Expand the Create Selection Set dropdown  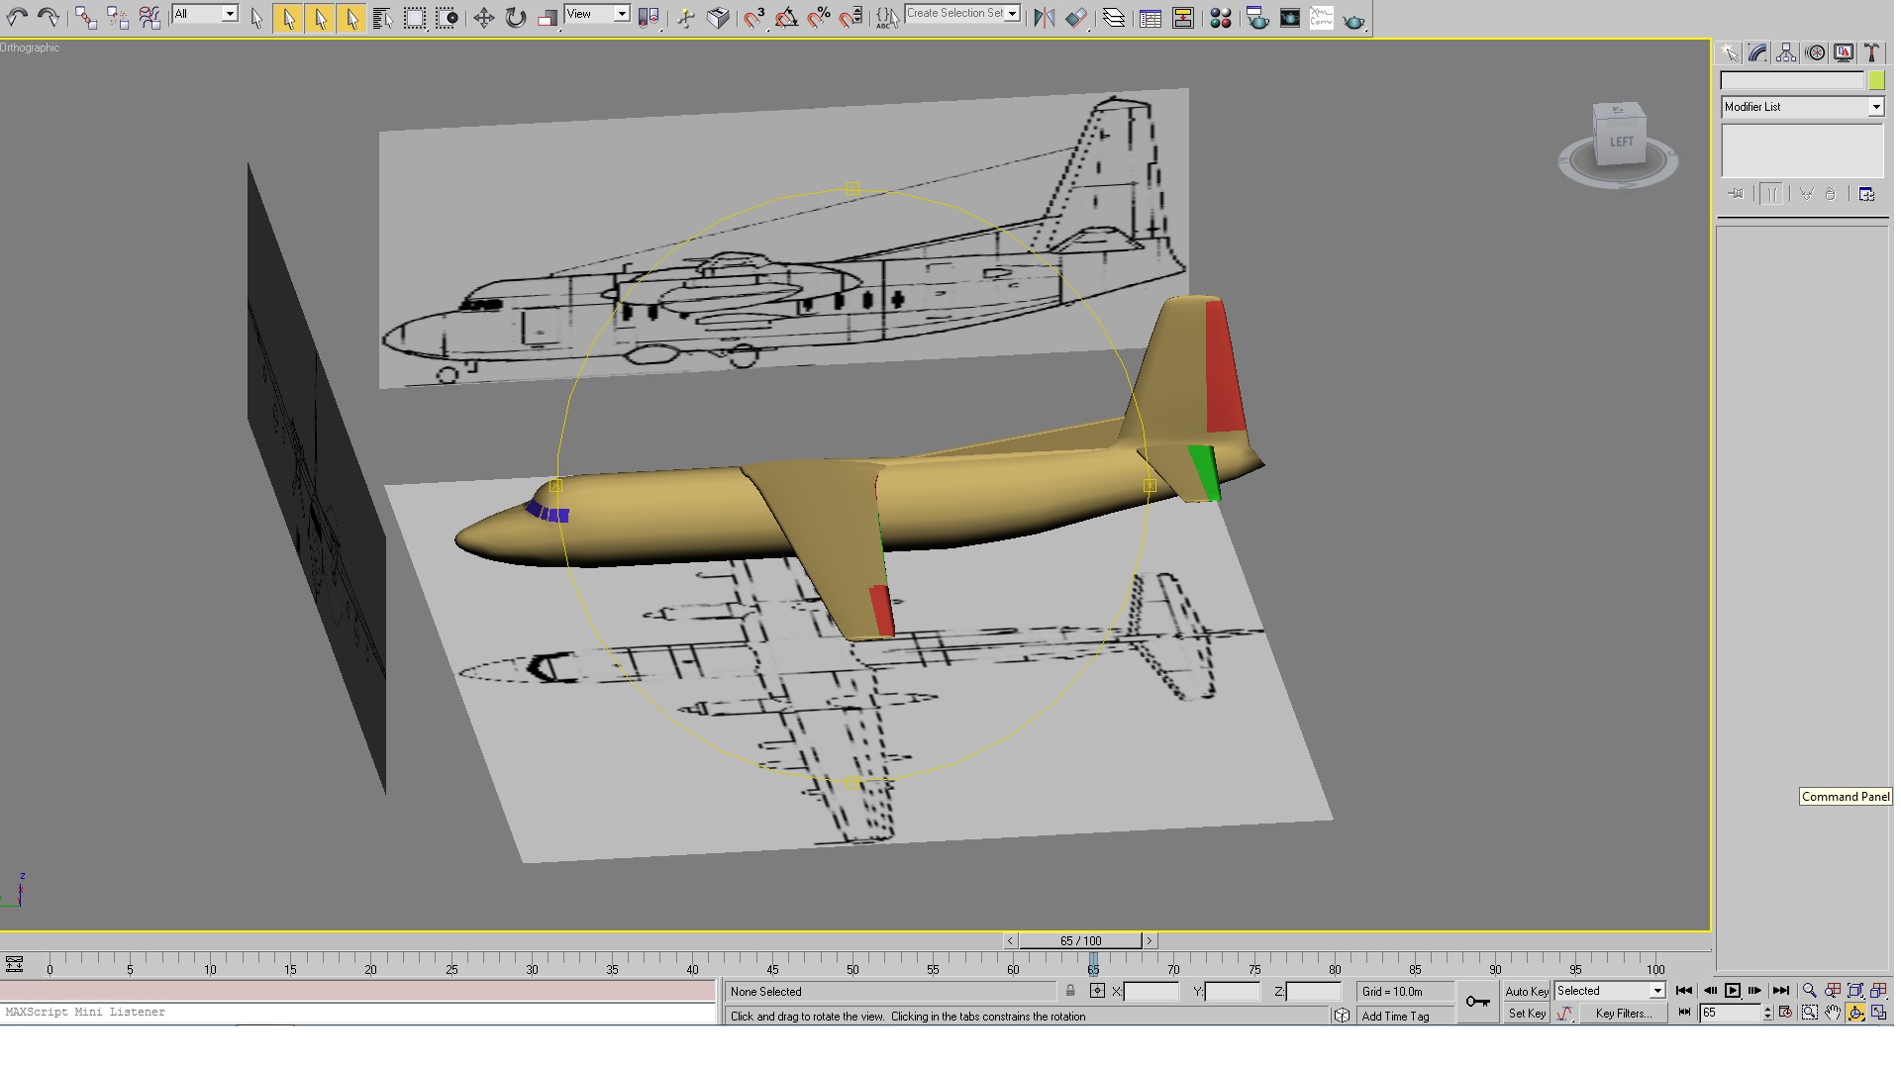click(x=1013, y=14)
